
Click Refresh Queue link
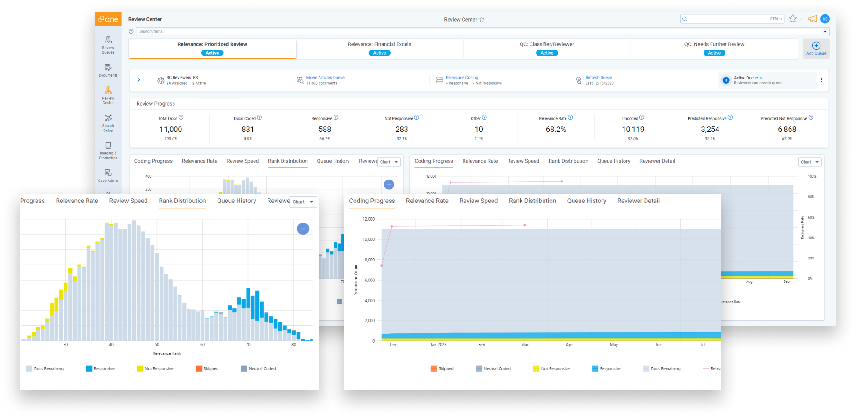click(x=599, y=78)
